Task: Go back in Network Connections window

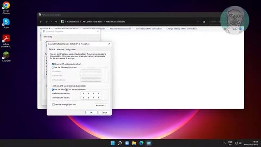Action: coord(41,22)
